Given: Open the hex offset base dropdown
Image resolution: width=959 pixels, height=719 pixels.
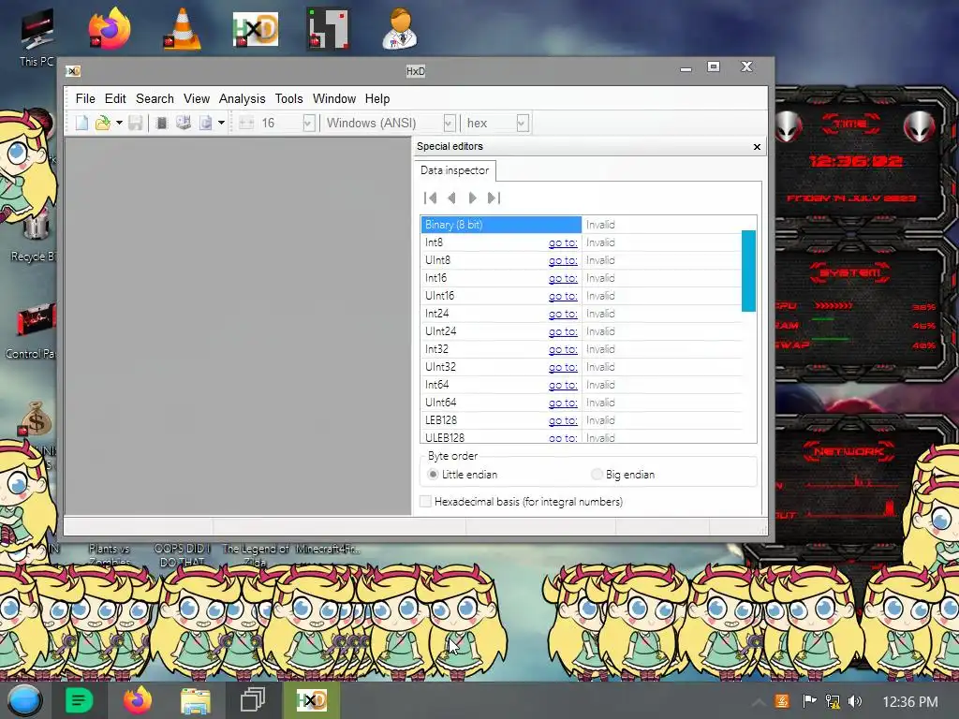Looking at the screenshot, I should point(522,123).
